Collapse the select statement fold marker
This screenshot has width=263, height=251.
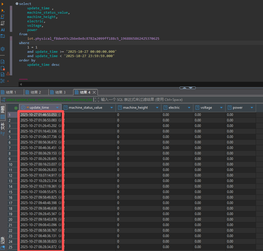pyautogui.click(x=17, y=4)
